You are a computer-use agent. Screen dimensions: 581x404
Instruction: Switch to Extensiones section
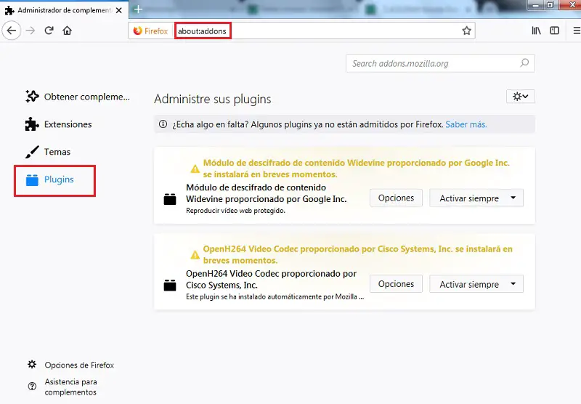[59, 124]
